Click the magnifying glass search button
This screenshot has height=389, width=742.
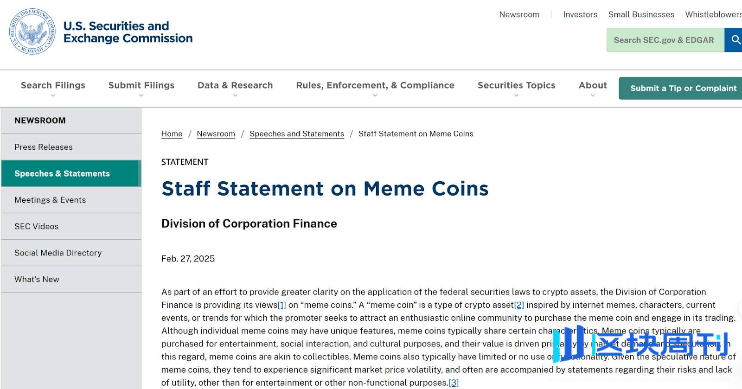[735, 40]
